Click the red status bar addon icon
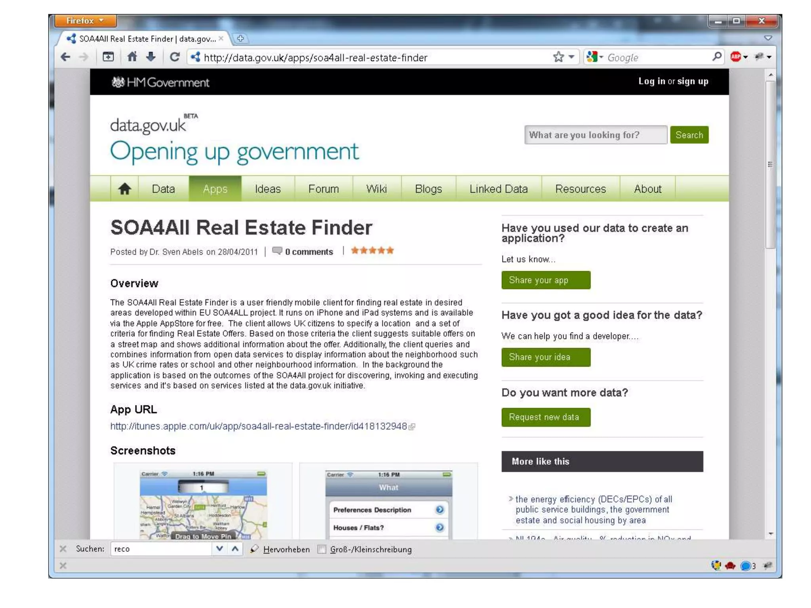Image resolution: width=811 pixels, height=608 pixels. (x=730, y=566)
